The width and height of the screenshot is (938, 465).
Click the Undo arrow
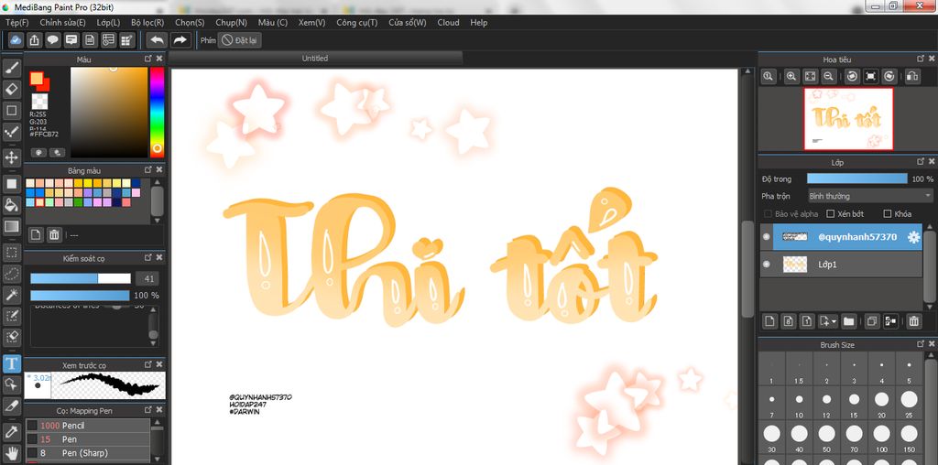tap(158, 40)
